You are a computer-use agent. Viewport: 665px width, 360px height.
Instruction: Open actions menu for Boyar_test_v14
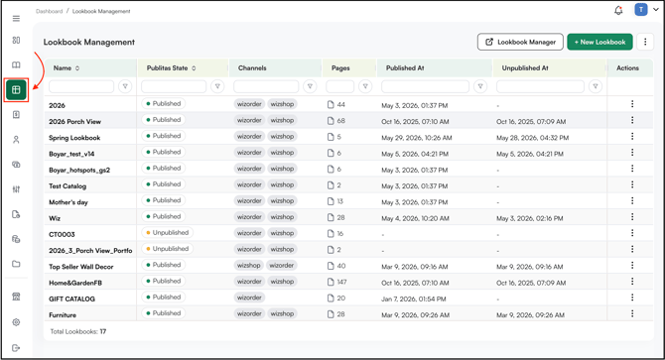[632, 152]
